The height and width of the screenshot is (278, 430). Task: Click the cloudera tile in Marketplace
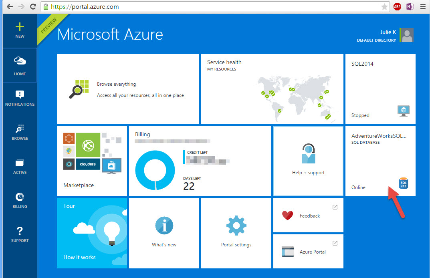[x=88, y=164]
